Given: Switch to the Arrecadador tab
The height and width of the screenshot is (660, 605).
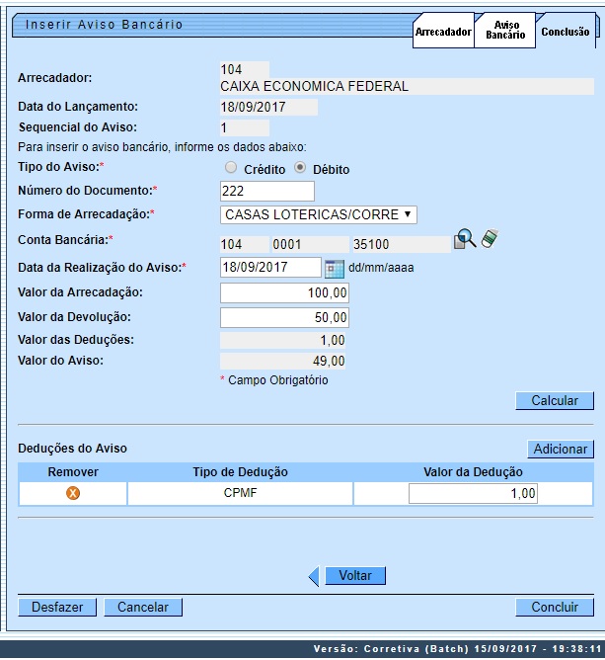Looking at the screenshot, I should click(443, 32).
